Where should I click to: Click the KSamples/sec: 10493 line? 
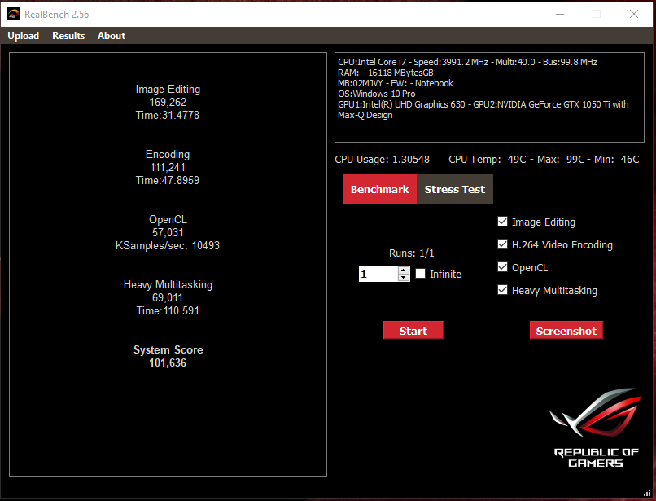pyautogui.click(x=168, y=245)
